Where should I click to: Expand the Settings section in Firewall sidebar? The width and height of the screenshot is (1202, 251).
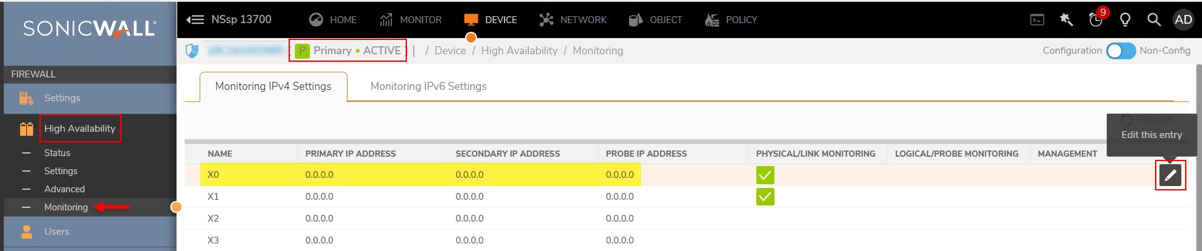pyautogui.click(x=62, y=98)
